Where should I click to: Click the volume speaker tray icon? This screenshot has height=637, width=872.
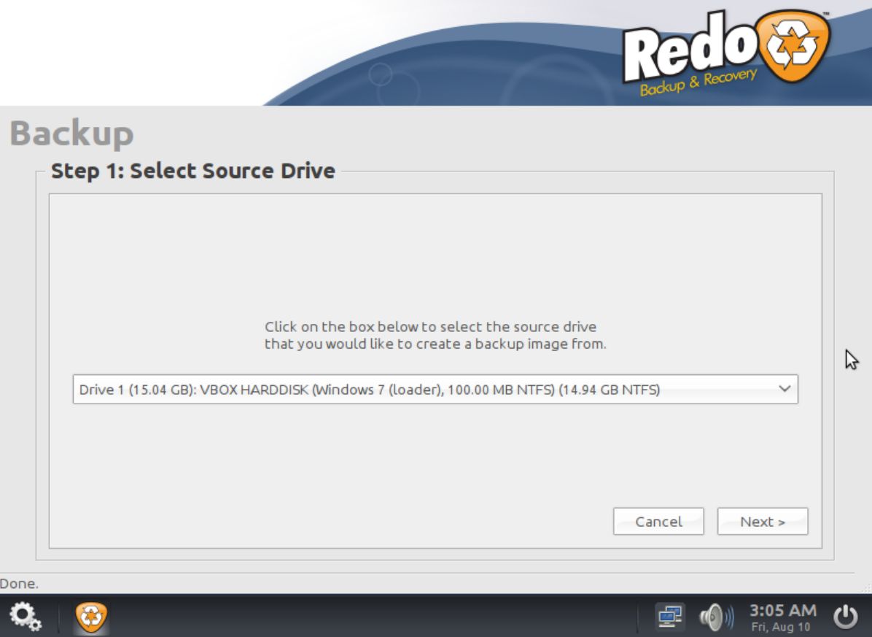point(716,617)
